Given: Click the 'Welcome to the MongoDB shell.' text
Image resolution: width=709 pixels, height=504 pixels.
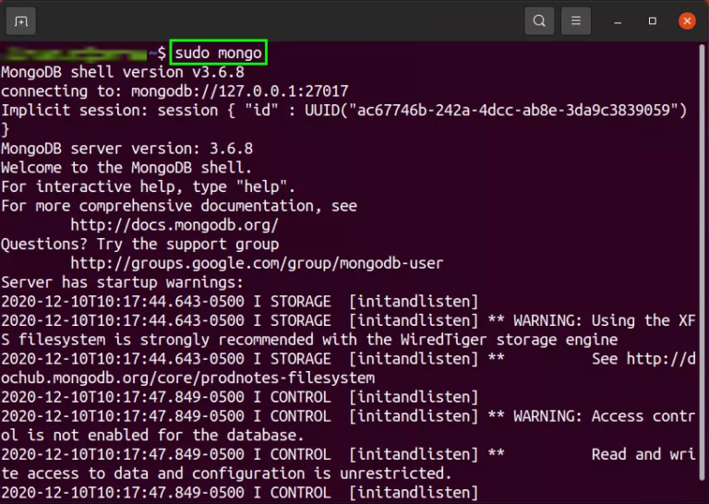Looking at the screenshot, I should (x=126, y=167).
